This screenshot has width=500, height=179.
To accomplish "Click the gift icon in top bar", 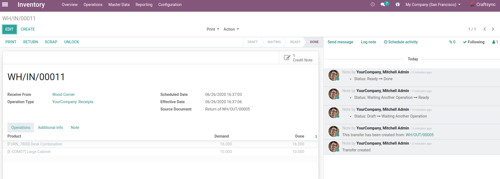I will pos(398,4).
